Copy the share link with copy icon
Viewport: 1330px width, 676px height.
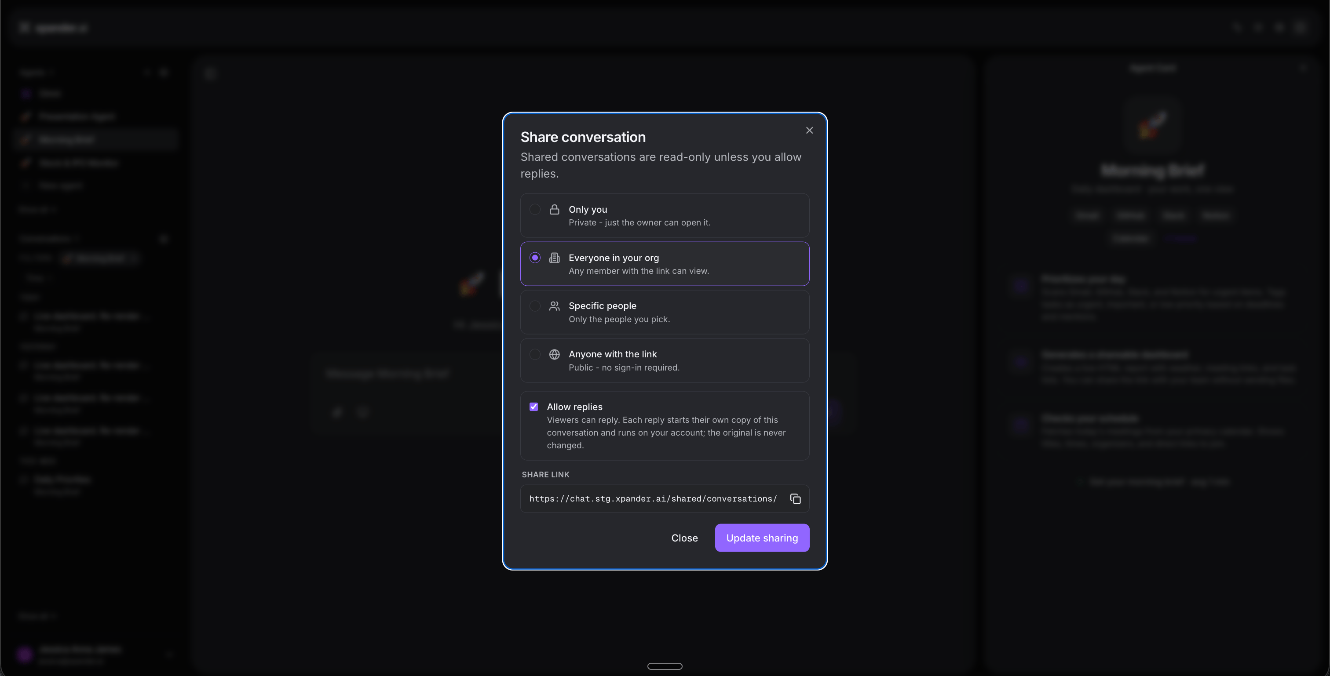tap(795, 498)
